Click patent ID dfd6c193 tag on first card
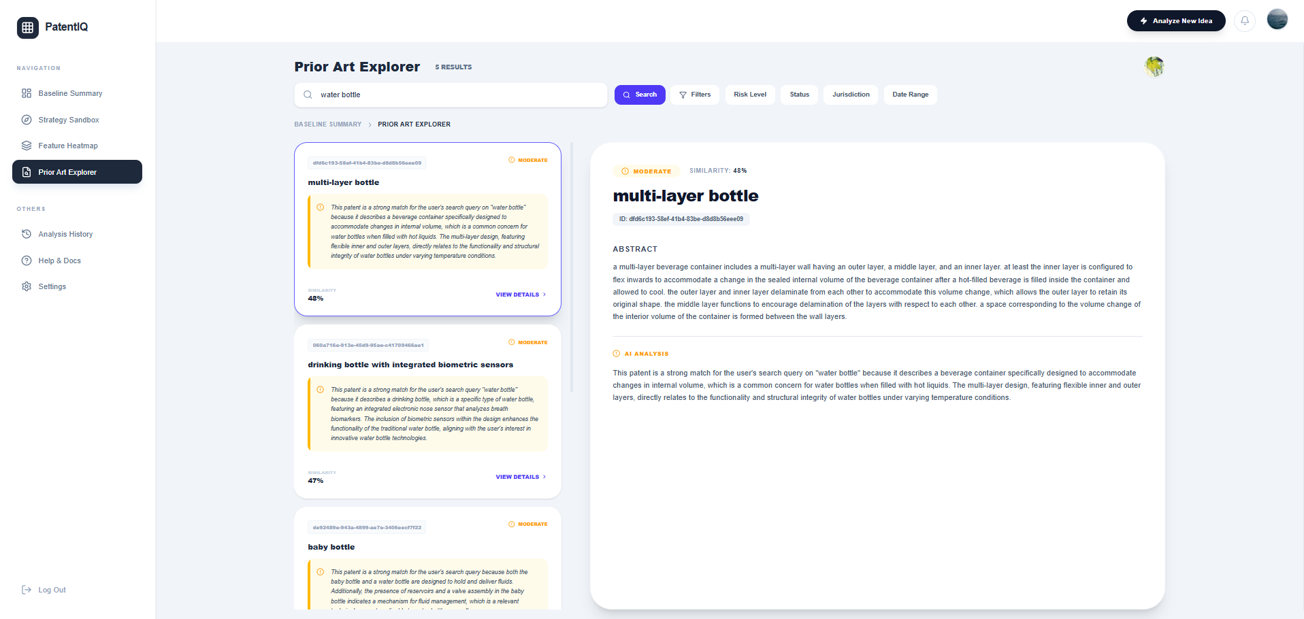Screen dimensions: 1304x619 pos(368,163)
